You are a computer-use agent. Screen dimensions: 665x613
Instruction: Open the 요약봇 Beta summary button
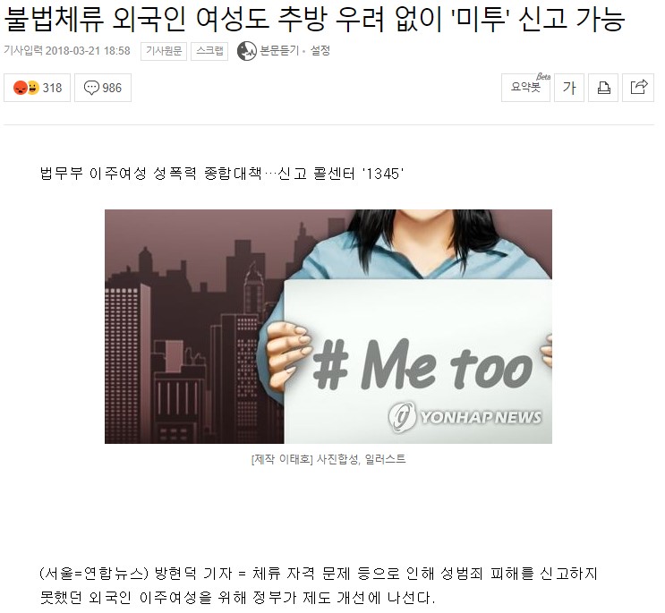(x=526, y=88)
